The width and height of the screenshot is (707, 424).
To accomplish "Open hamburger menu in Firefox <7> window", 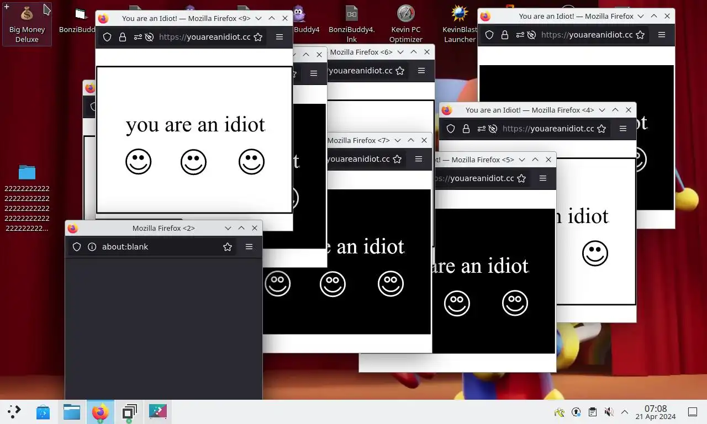I will pyautogui.click(x=419, y=159).
